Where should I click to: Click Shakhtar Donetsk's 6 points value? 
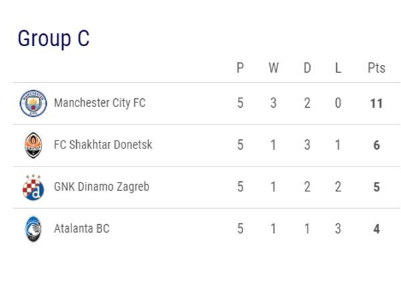click(x=376, y=145)
